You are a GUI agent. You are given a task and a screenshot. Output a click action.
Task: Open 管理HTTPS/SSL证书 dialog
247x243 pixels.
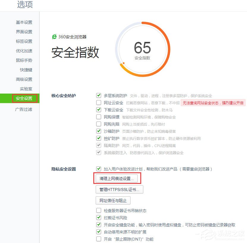119,189
